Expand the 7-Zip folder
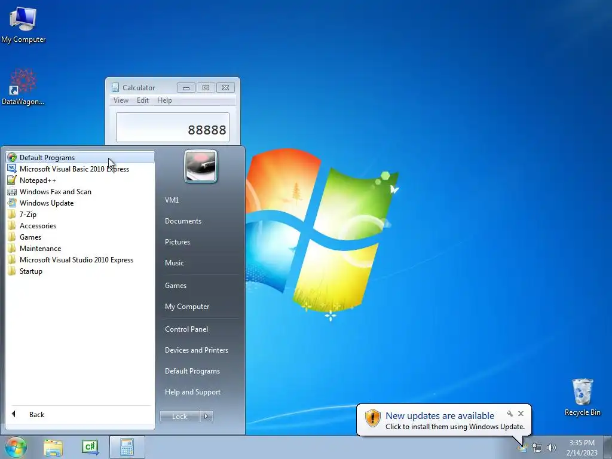 point(80,215)
